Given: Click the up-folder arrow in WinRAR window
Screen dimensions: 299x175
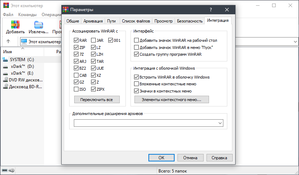Looking at the screenshot, I should pos(8,41).
